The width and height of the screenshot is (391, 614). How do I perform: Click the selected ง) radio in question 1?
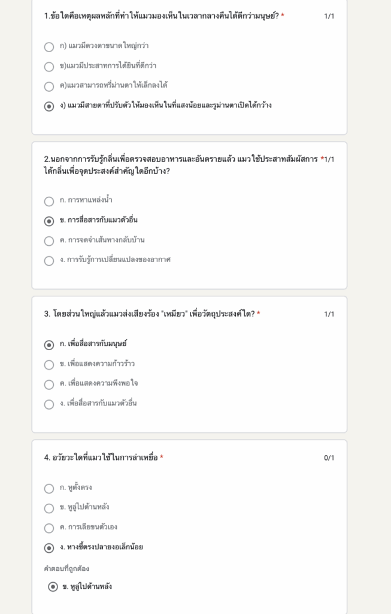click(49, 106)
